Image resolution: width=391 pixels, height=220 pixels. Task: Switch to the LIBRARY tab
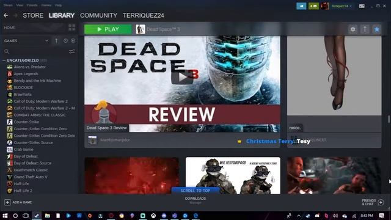[x=62, y=15]
